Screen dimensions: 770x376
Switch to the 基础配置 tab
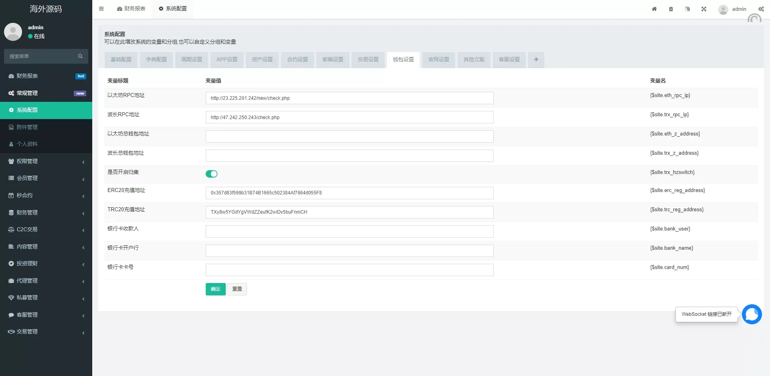[x=121, y=60]
